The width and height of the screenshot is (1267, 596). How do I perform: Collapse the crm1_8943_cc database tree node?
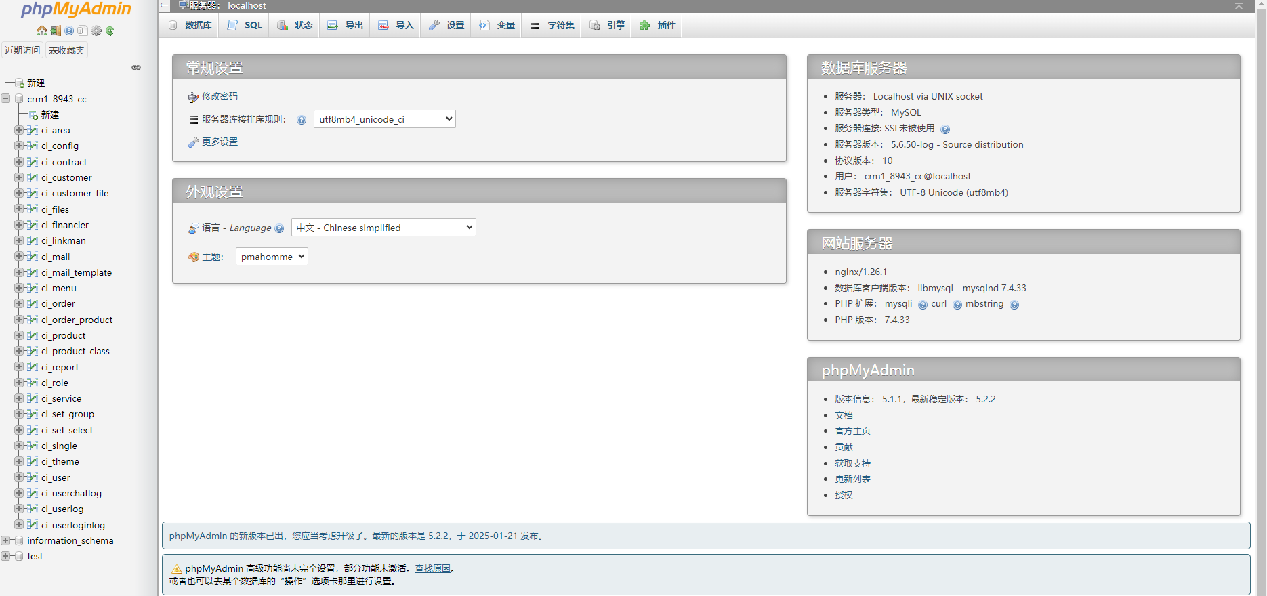point(5,98)
